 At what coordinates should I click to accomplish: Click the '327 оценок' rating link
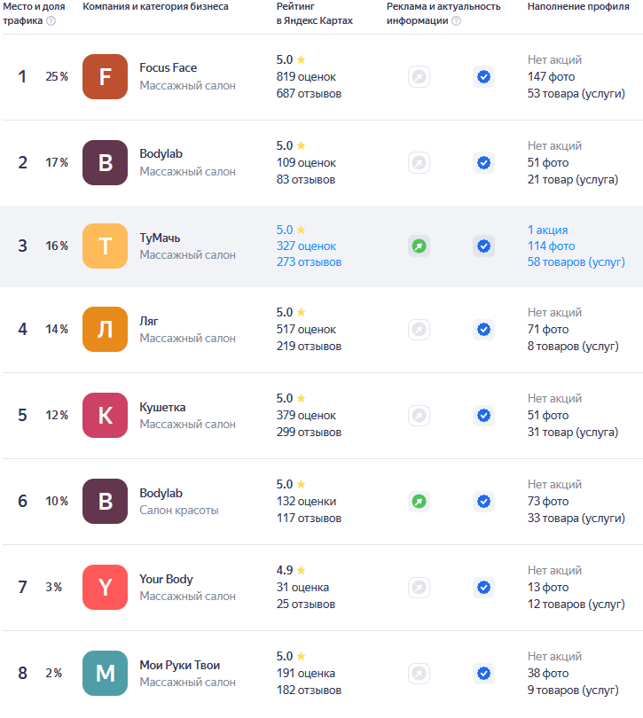(306, 246)
